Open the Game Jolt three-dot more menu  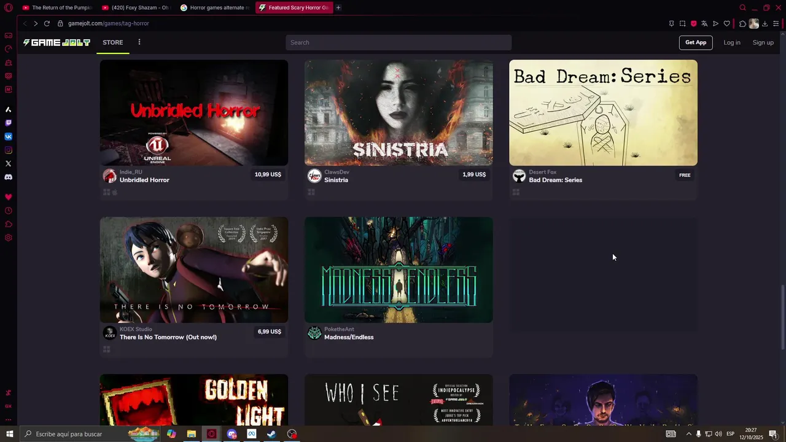click(x=139, y=42)
